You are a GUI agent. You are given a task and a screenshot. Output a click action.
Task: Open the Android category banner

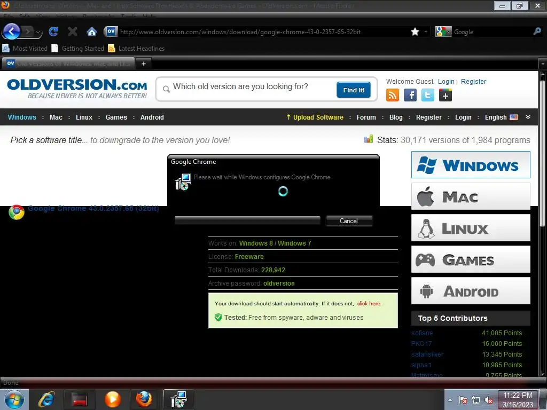(471, 291)
